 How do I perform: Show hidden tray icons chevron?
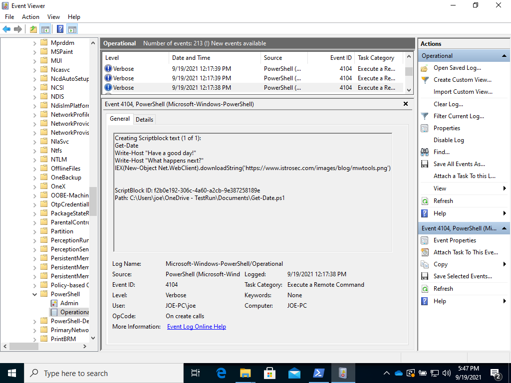[x=387, y=373]
